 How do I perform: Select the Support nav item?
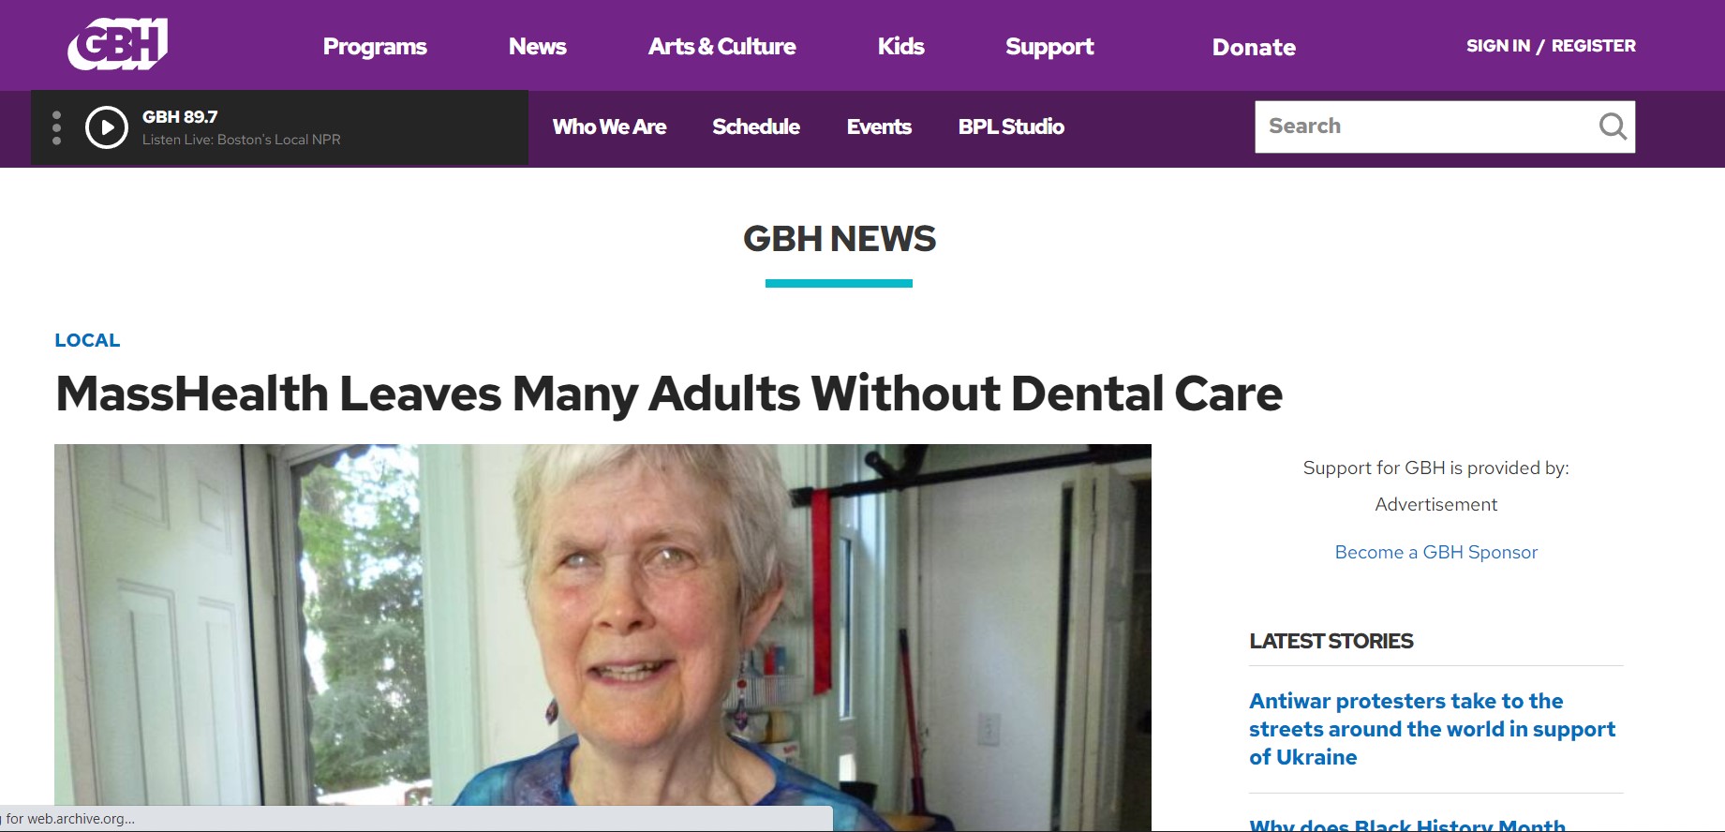[x=1049, y=47]
